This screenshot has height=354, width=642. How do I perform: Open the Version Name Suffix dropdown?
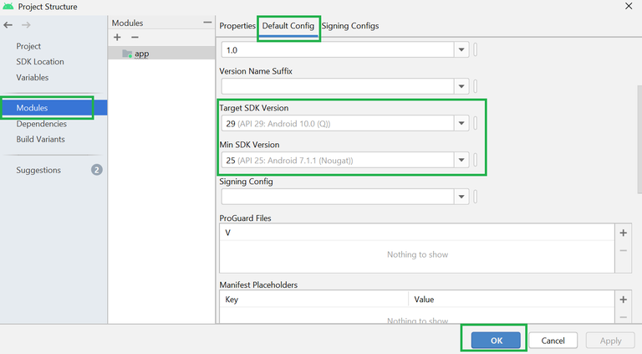tap(461, 86)
